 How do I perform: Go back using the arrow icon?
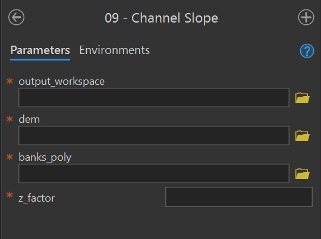pyautogui.click(x=17, y=17)
